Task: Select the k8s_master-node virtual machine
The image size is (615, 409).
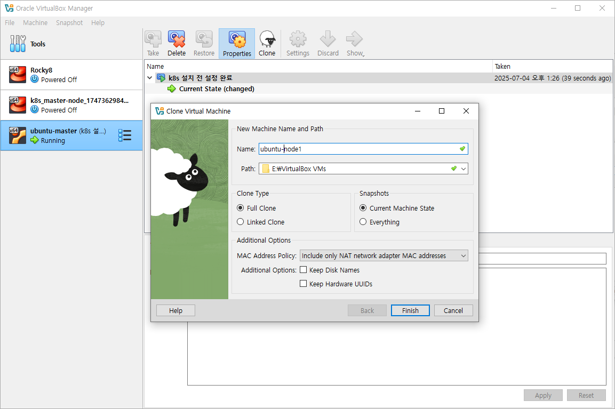Action: click(x=71, y=105)
